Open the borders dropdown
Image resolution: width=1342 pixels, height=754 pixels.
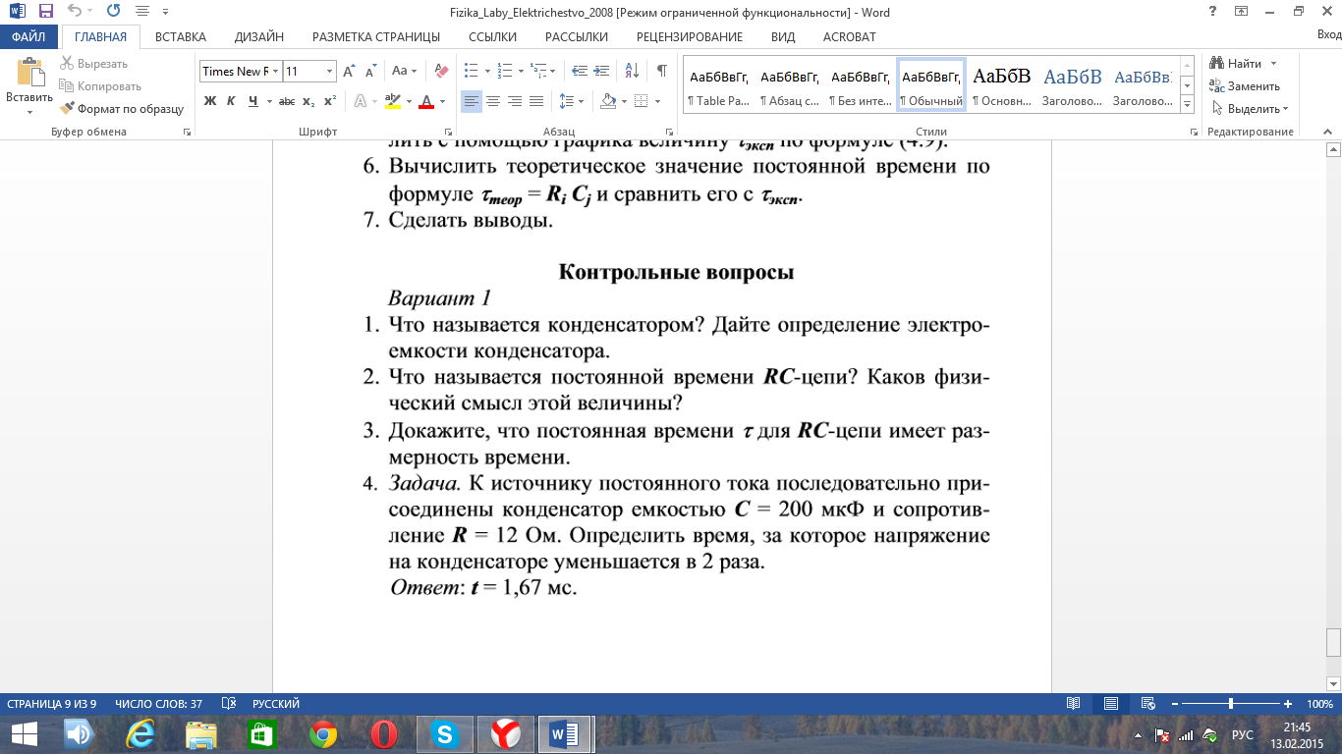coord(656,101)
